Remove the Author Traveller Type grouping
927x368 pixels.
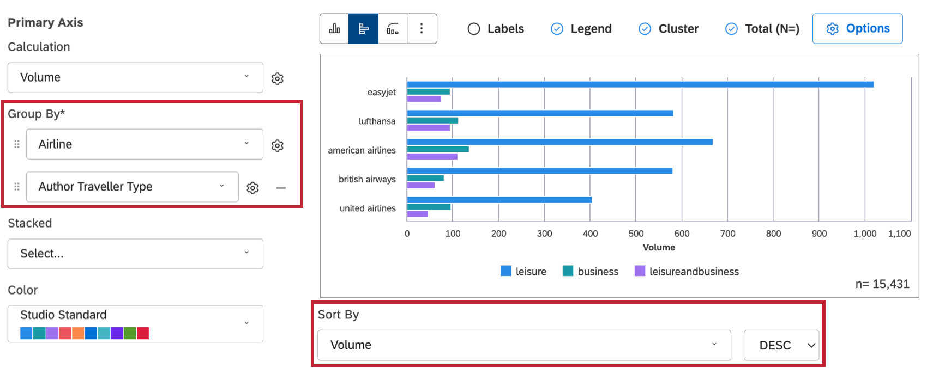click(x=281, y=188)
